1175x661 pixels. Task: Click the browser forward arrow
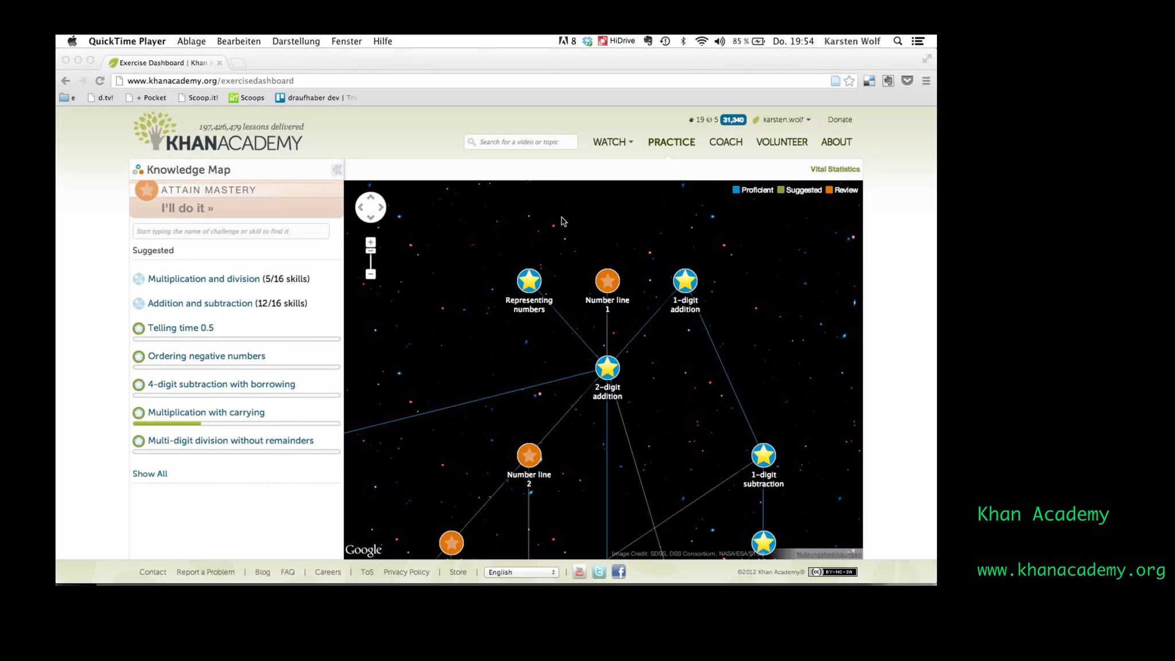(x=83, y=81)
